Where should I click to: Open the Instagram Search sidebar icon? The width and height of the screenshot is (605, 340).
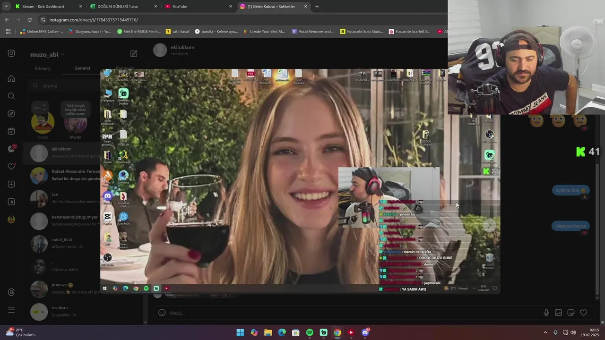pyautogui.click(x=11, y=96)
